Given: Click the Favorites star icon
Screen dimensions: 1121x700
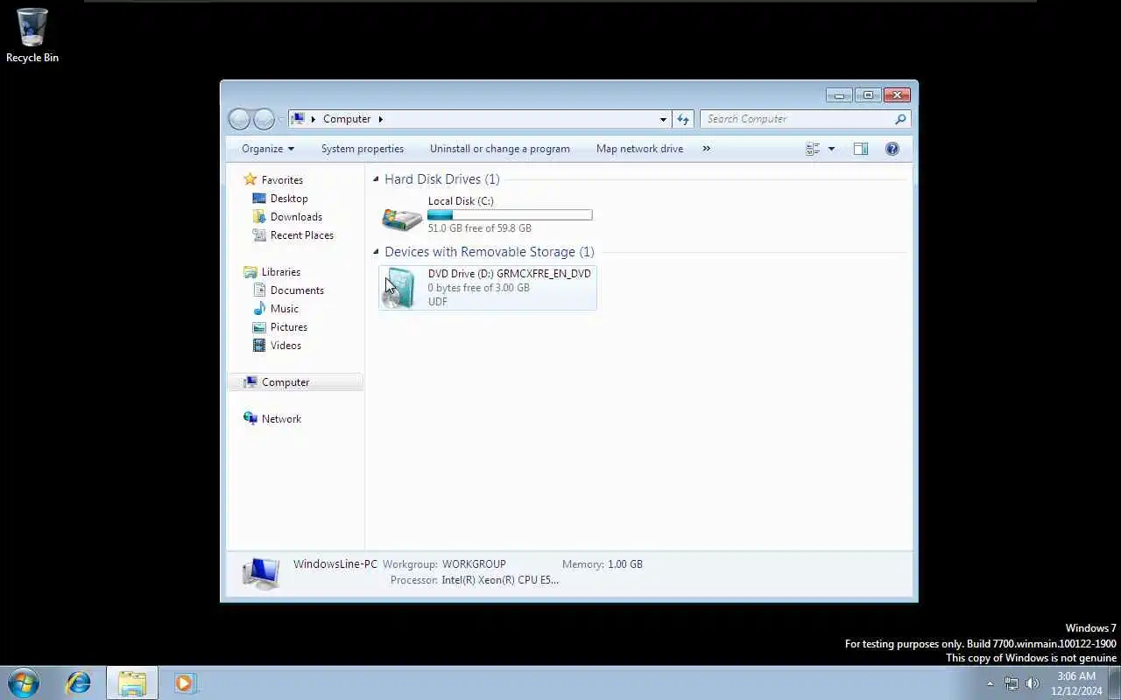Looking at the screenshot, I should [250, 179].
